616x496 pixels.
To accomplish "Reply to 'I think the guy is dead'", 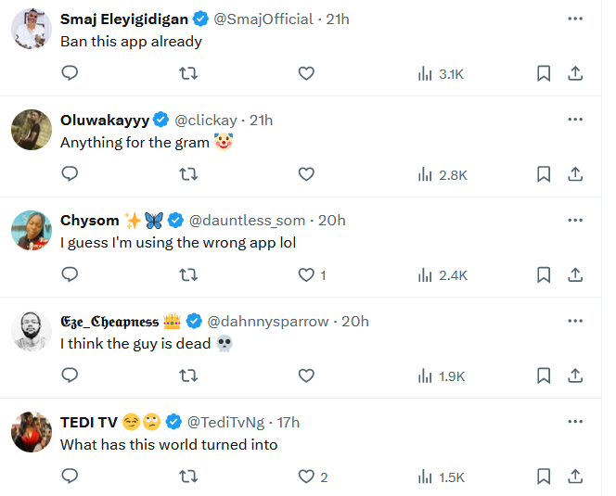I will point(70,375).
